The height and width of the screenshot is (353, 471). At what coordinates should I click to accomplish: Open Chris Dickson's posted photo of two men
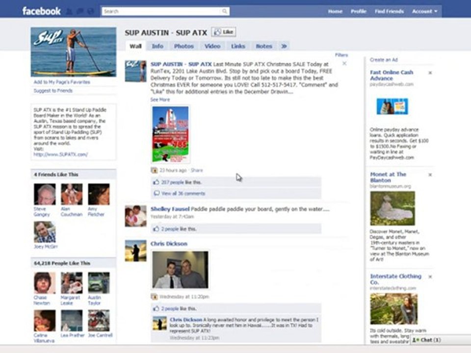(x=180, y=270)
